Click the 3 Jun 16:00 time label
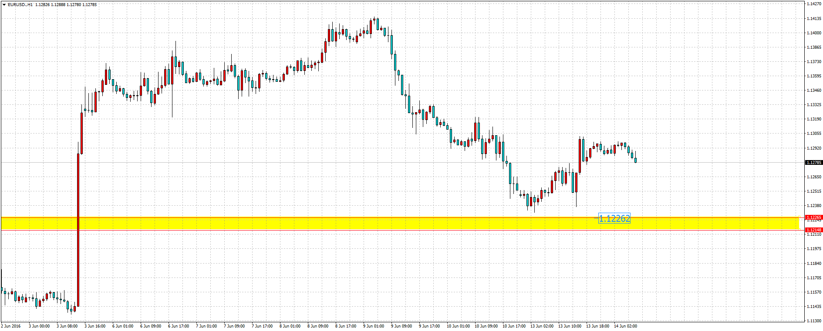This screenshot has height=331, width=823. tap(95, 326)
